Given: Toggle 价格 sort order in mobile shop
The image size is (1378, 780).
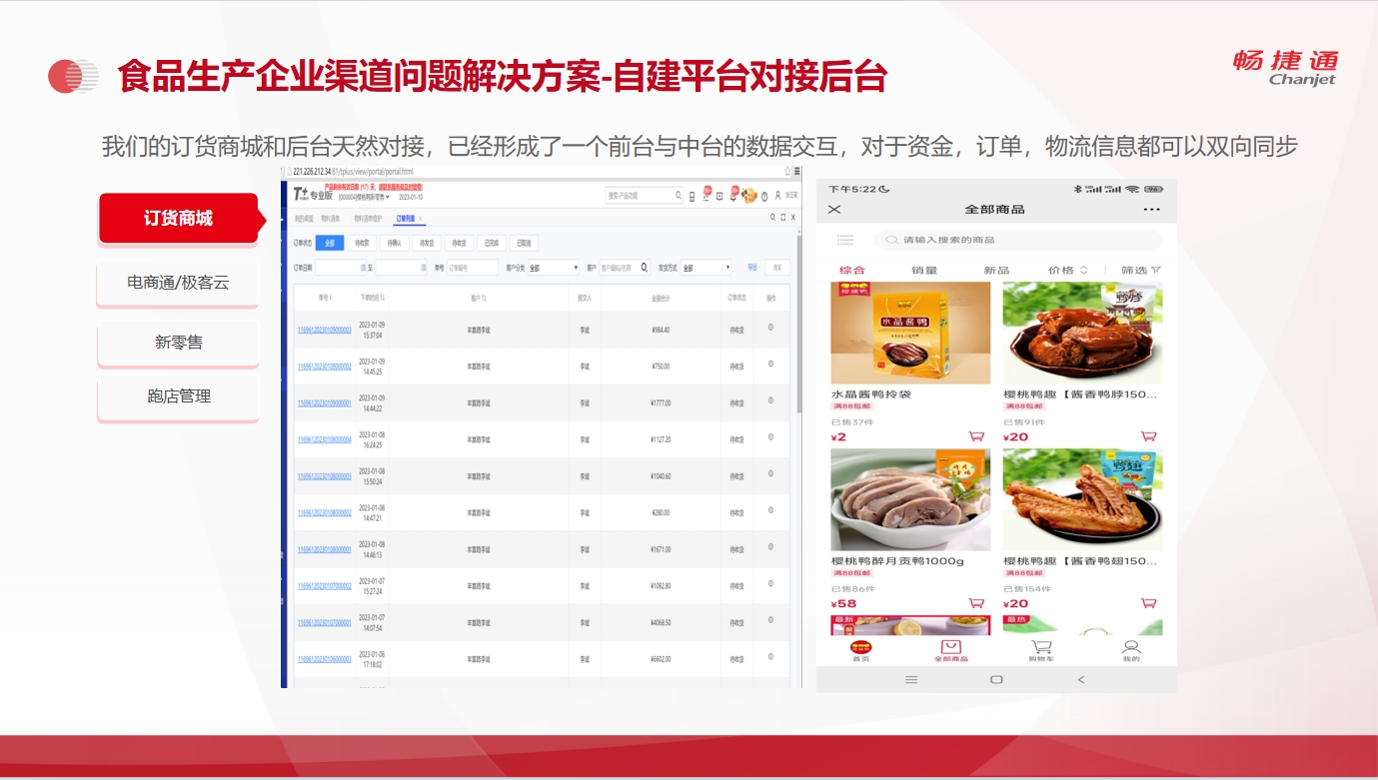Looking at the screenshot, I should (1068, 270).
